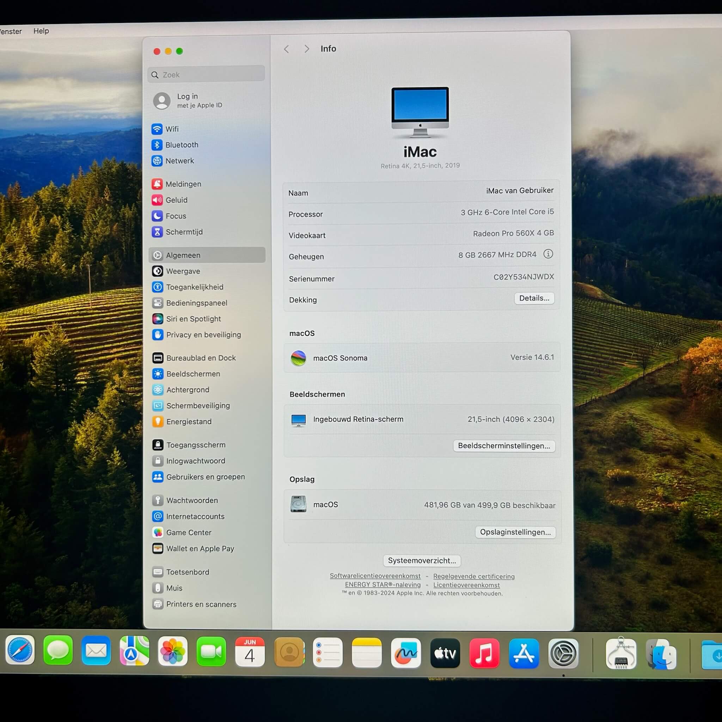Open Messages from the Dock
722x722 pixels.
(58, 651)
